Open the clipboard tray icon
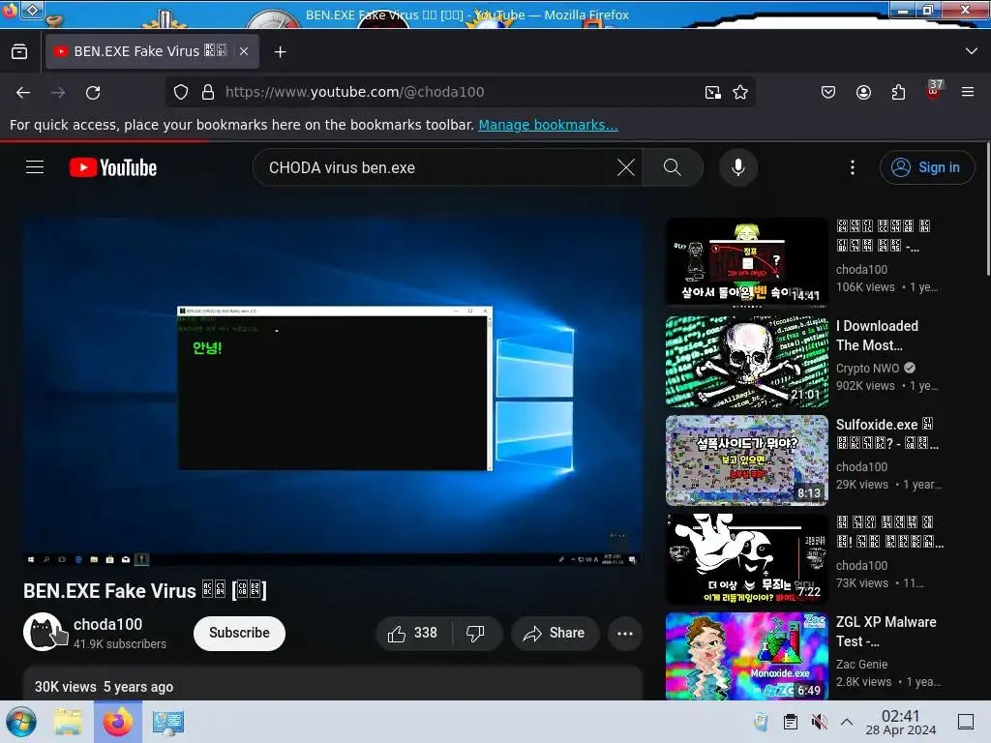991x743 pixels. [790, 722]
